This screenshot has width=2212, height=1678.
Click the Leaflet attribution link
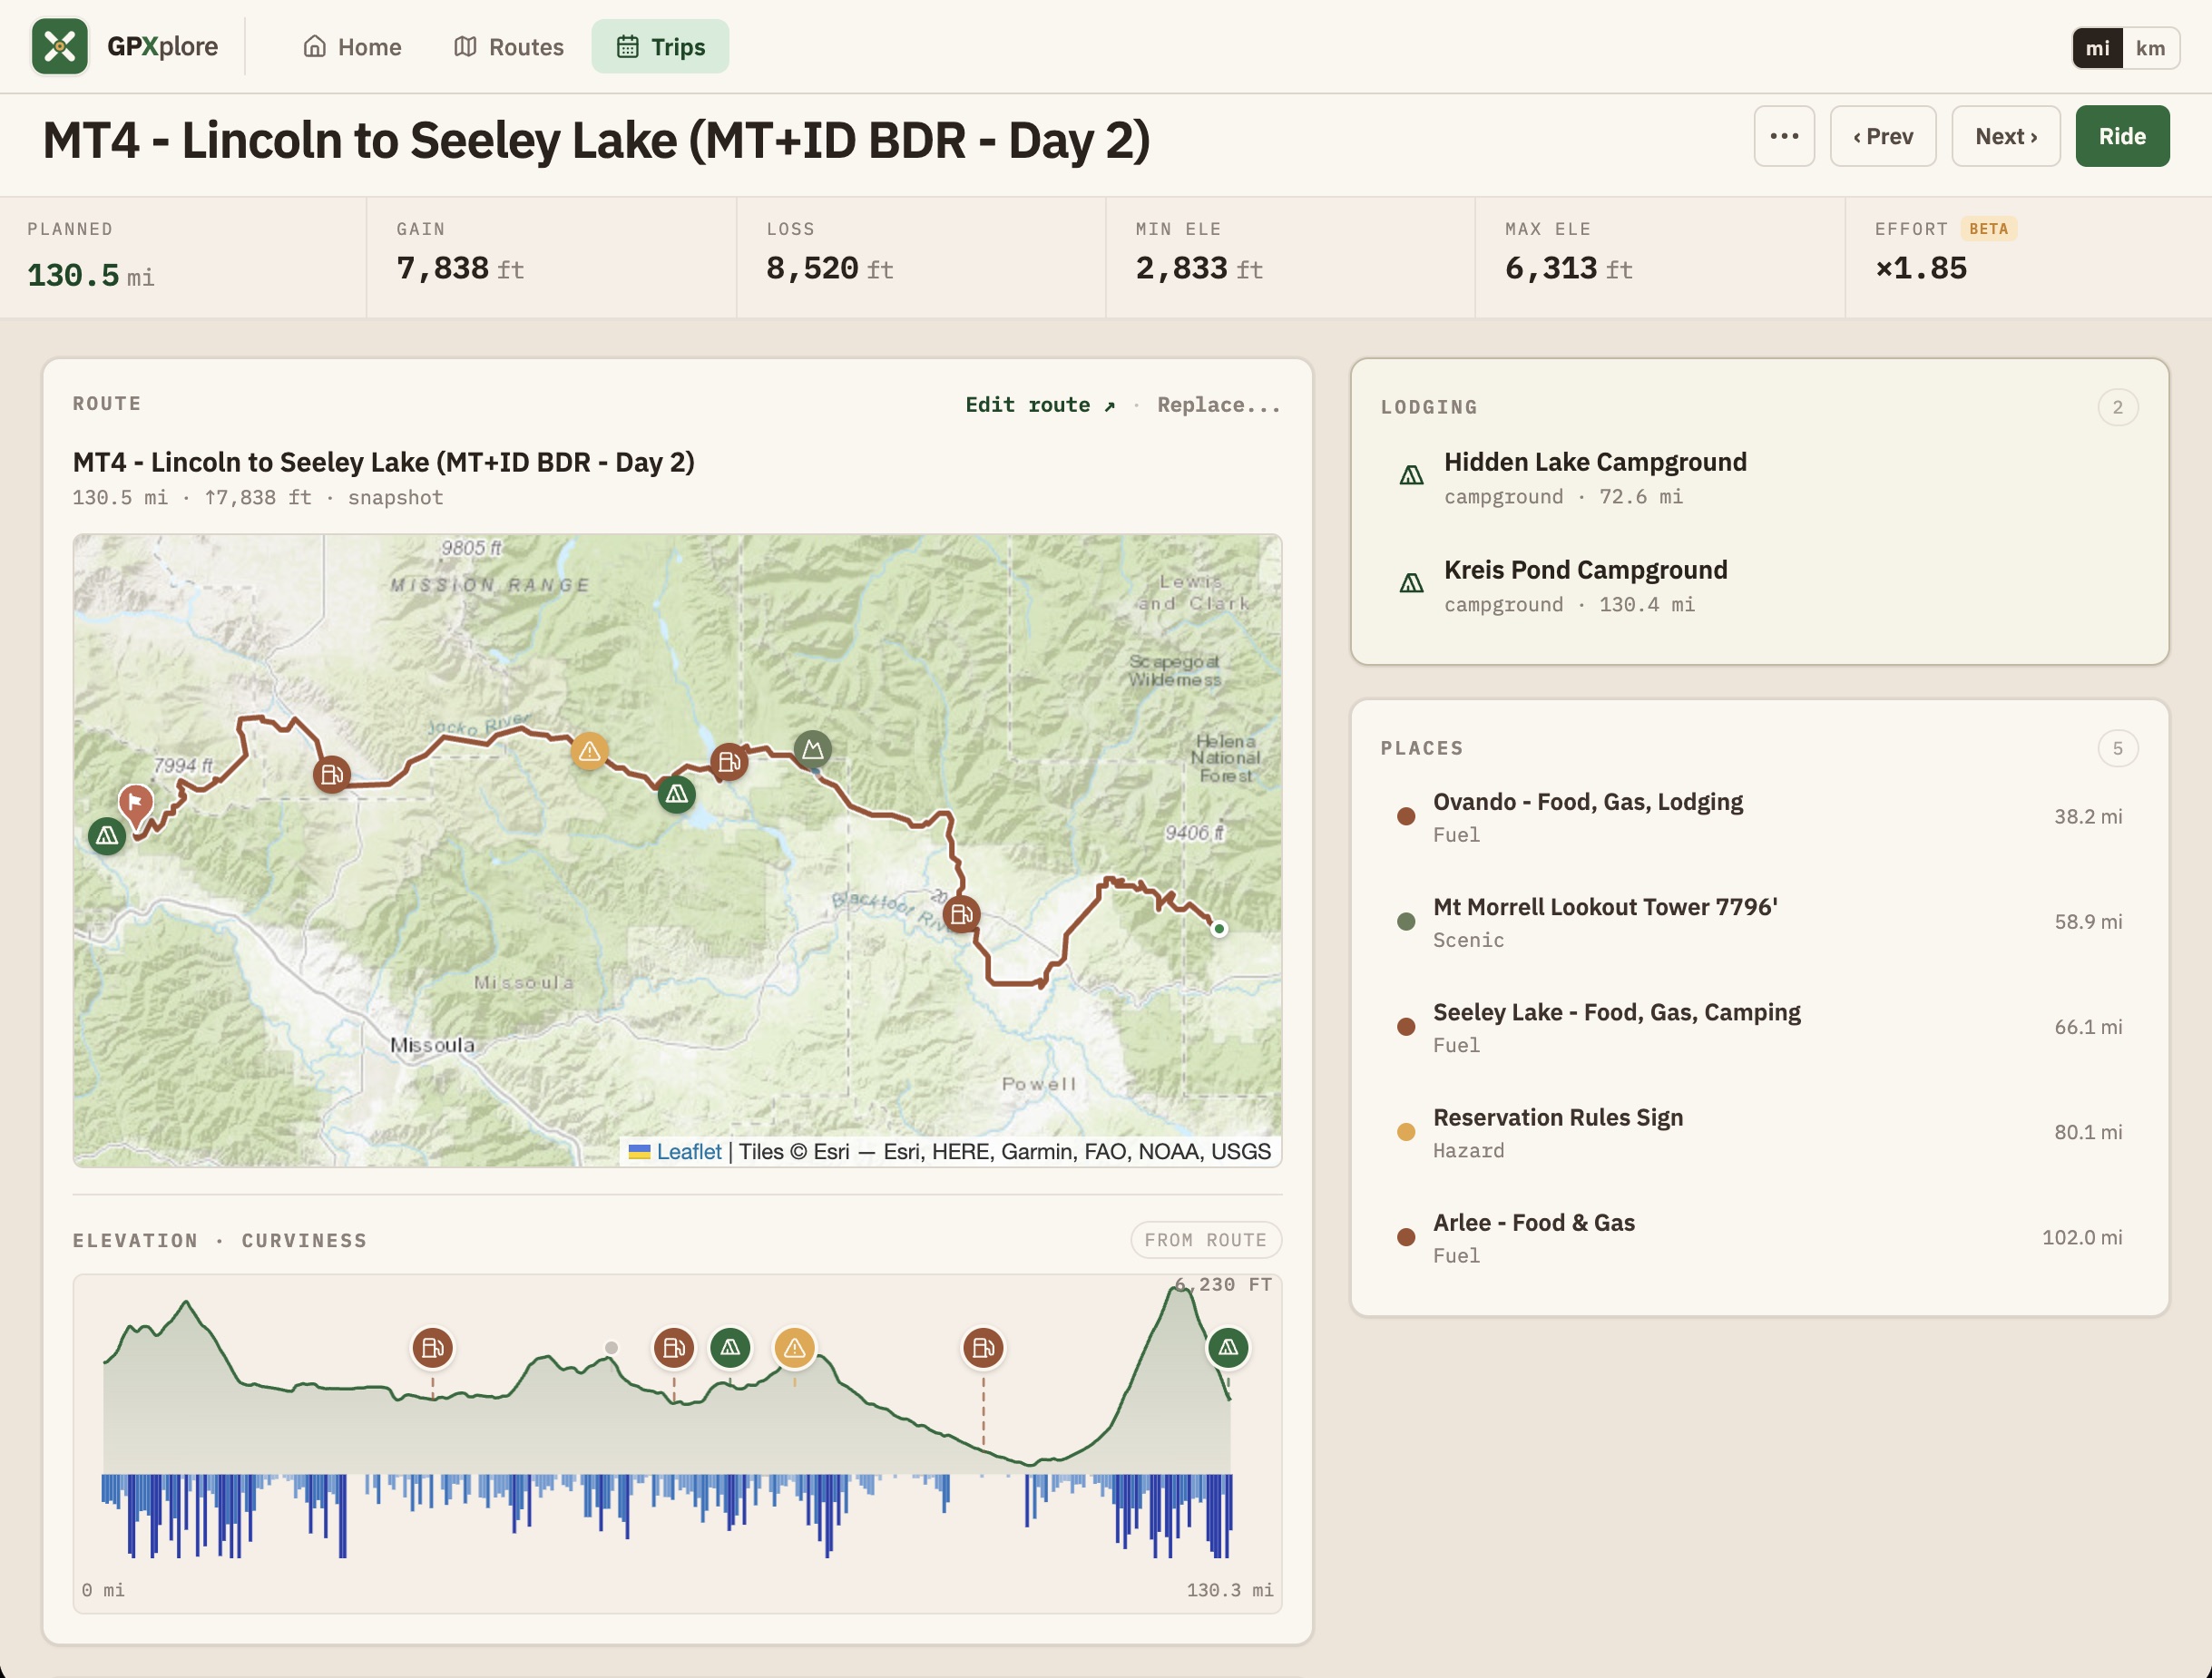[x=688, y=1151]
